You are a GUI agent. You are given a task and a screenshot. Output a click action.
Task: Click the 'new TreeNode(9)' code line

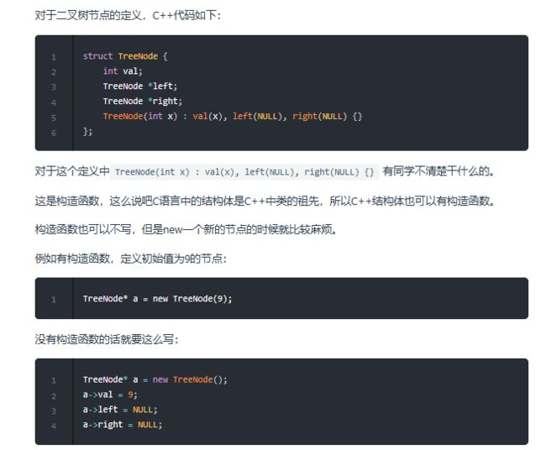coord(157,299)
